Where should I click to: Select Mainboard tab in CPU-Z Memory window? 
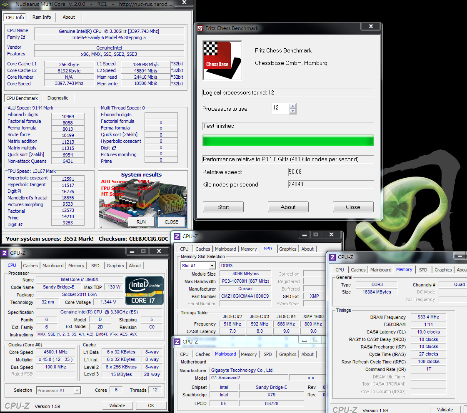click(381, 270)
